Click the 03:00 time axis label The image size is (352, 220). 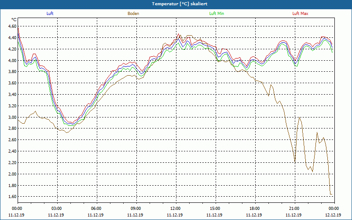(x=57, y=209)
